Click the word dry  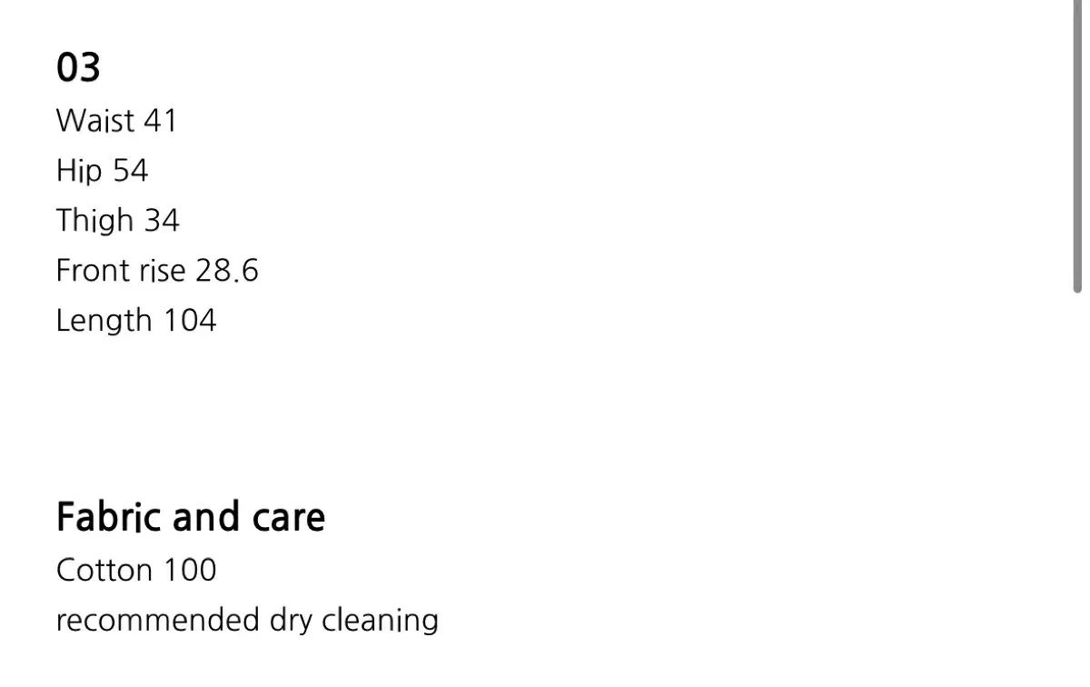291,621
